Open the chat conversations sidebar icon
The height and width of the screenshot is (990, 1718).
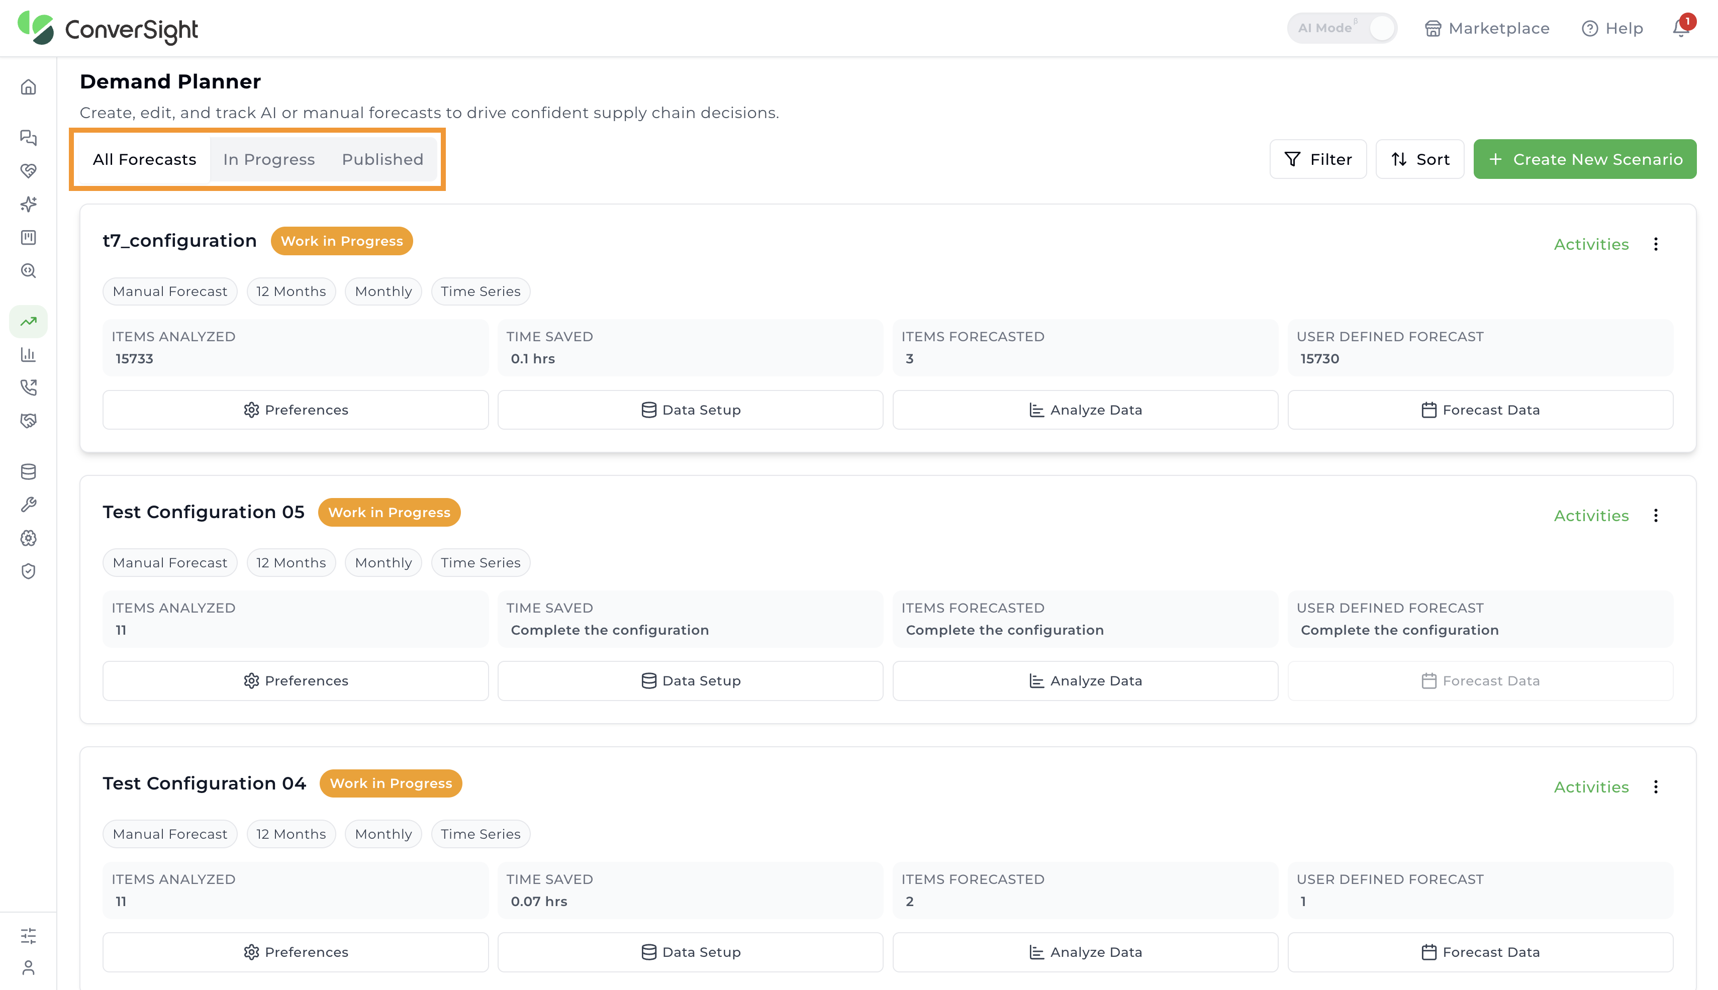[28, 137]
